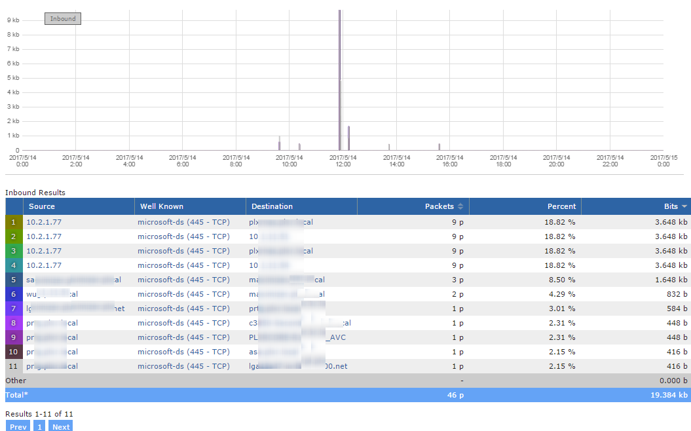691x431 pixels.
Task: Click the tall traffic spike at 12:00
Action: point(339,79)
